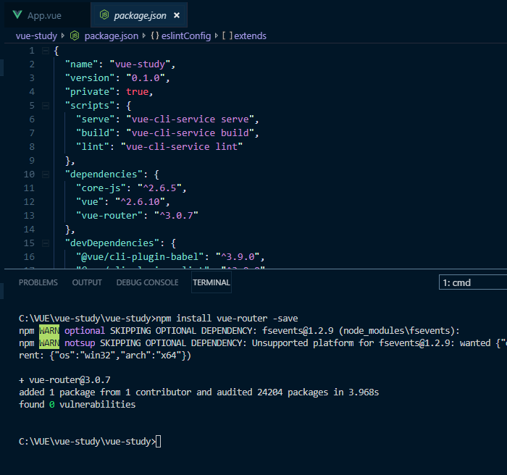This screenshot has height=475, width=507.
Task: Click the braces icon before eslintConfig
Action: 154,35
